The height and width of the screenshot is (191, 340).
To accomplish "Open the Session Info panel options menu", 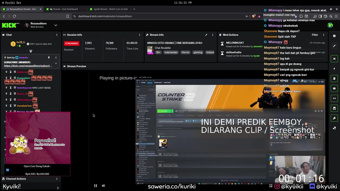I will tap(139, 35).
